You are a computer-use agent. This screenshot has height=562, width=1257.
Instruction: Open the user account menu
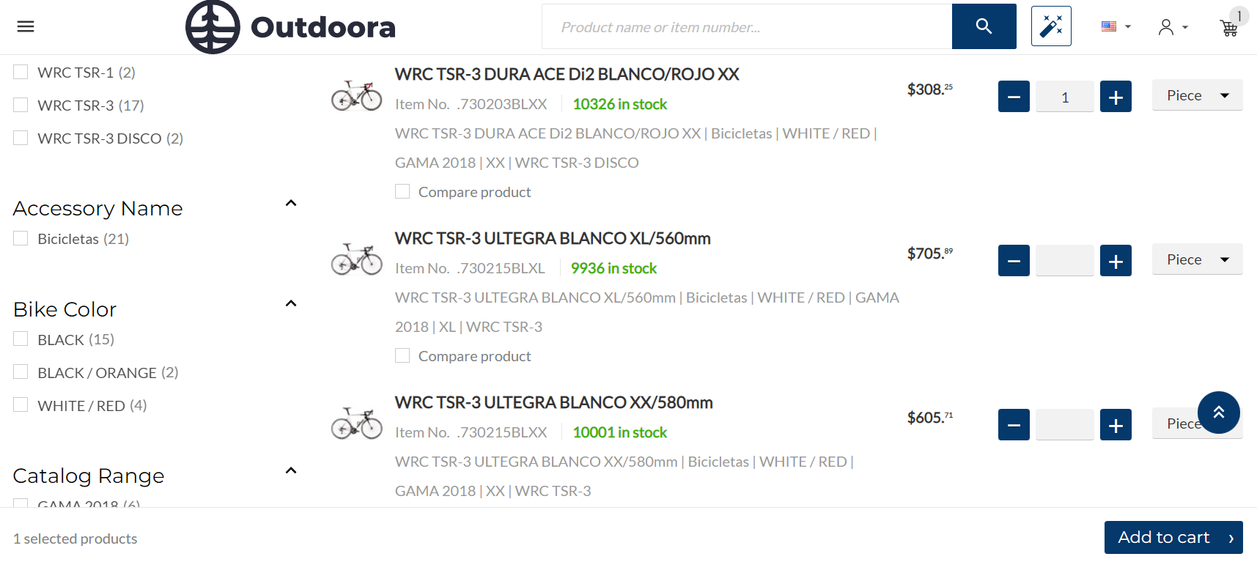pyautogui.click(x=1173, y=27)
